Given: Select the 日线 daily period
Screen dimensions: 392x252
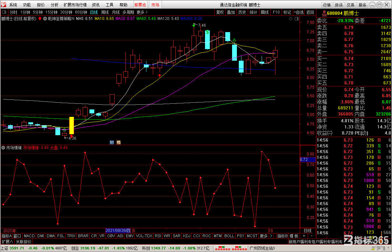Looking at the screenshot, I should [94, 12].
